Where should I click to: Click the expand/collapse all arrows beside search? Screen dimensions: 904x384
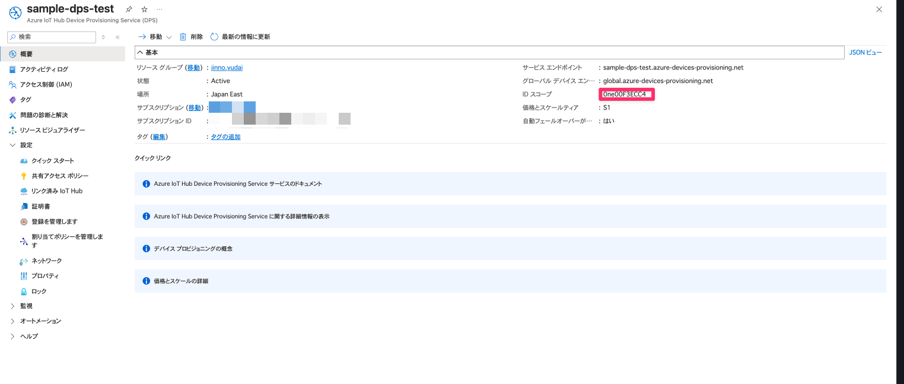point(103,37)
